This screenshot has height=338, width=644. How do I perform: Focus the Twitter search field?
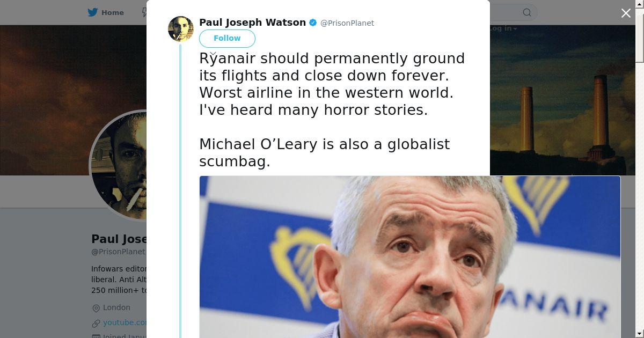coord(513,12)
